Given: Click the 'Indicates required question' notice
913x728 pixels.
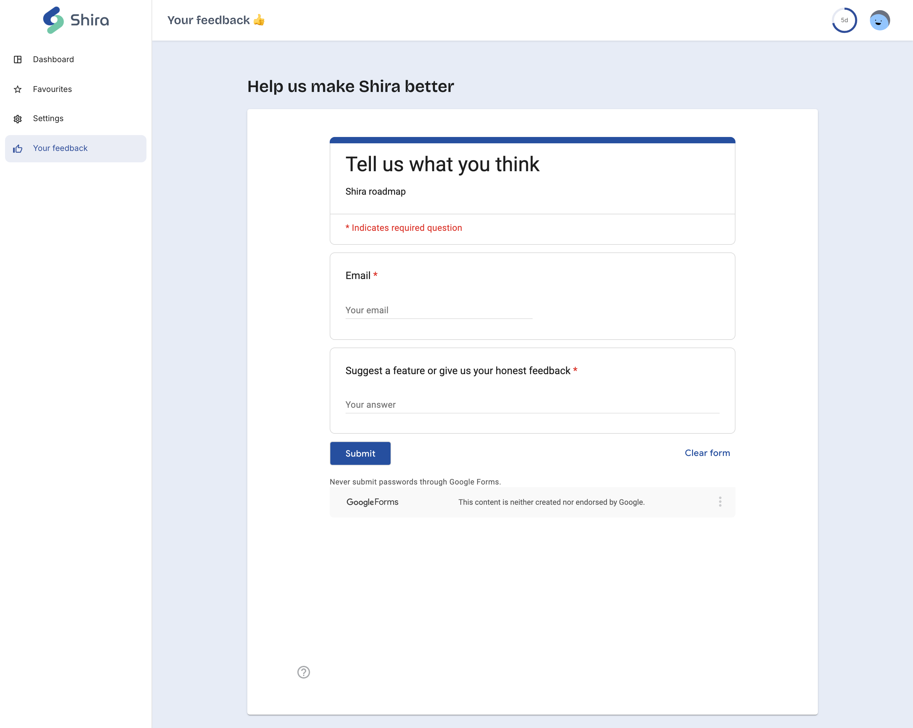Looking at the screenshot, I should click(x=404, y=228).
